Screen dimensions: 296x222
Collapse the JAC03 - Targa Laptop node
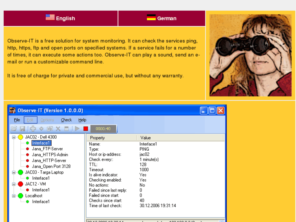[14, 172]
